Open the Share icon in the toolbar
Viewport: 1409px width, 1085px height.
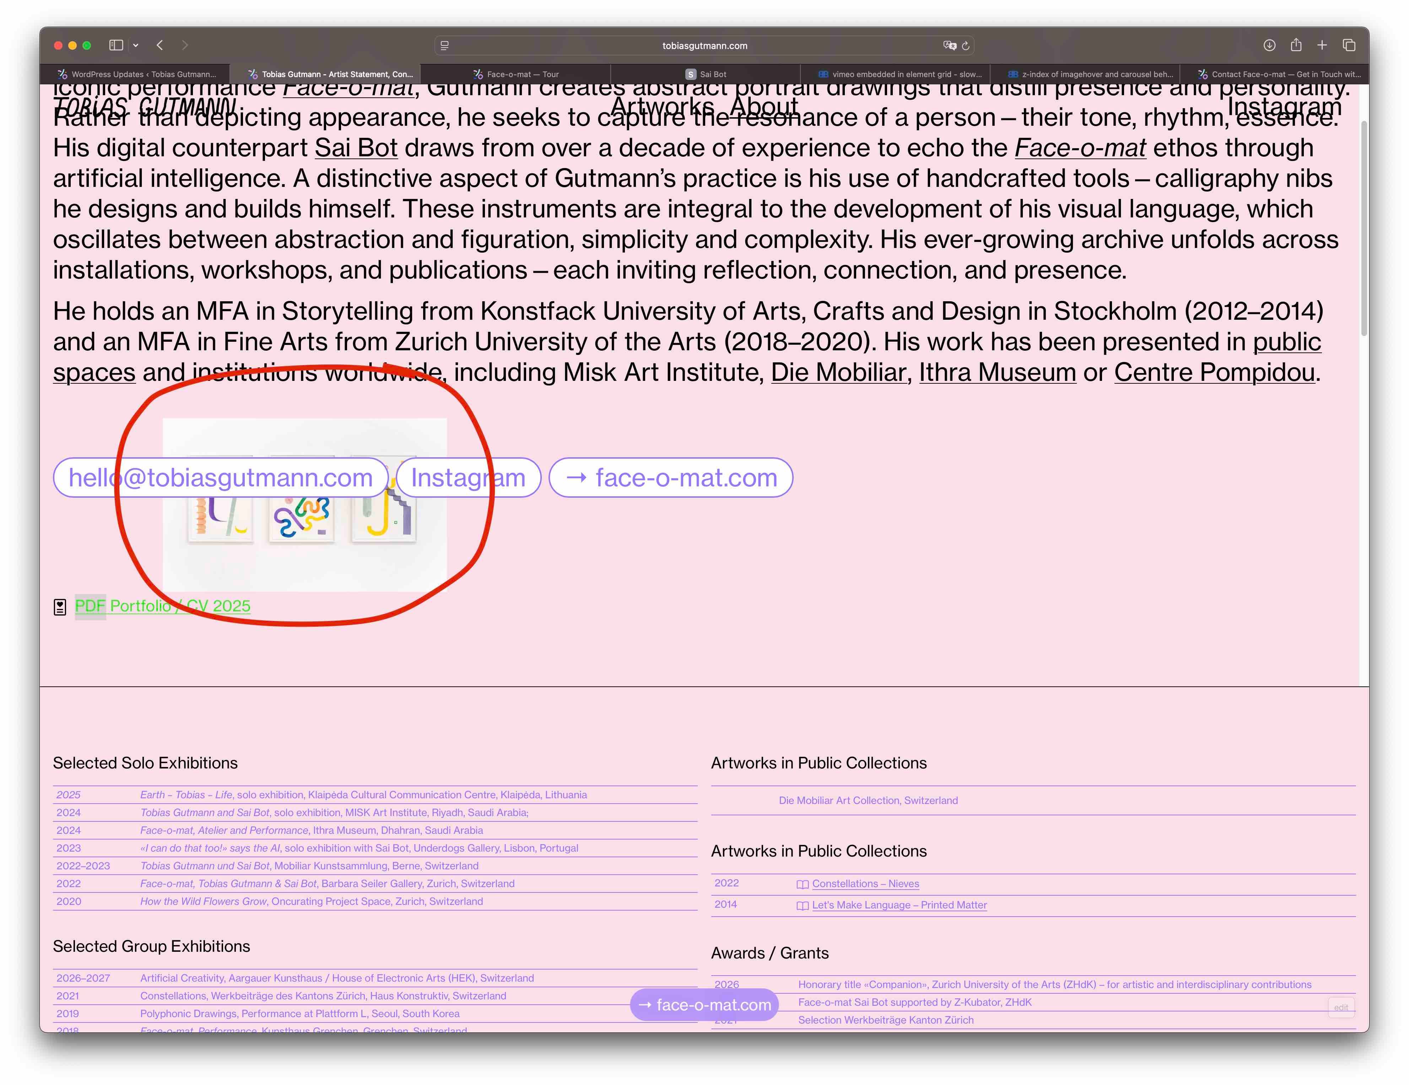click(1296, 44)
